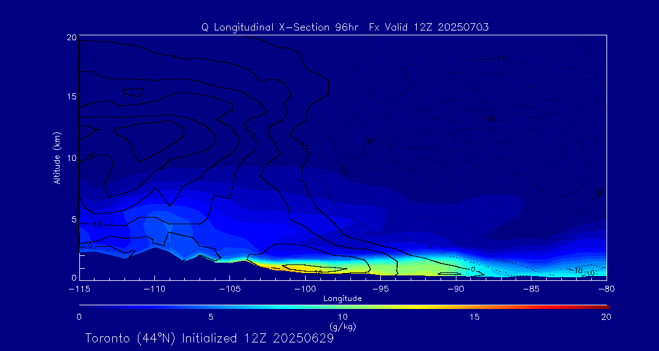Click the longitude tick label '-110'
Screen dimensions: 659x351
[154, 289]
